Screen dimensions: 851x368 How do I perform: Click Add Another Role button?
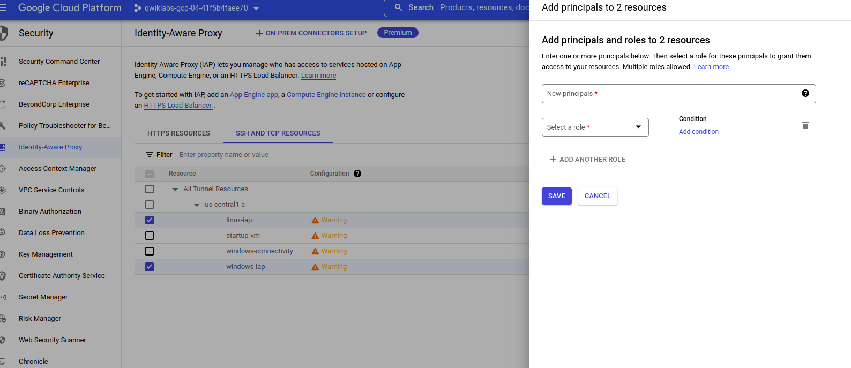587,160
